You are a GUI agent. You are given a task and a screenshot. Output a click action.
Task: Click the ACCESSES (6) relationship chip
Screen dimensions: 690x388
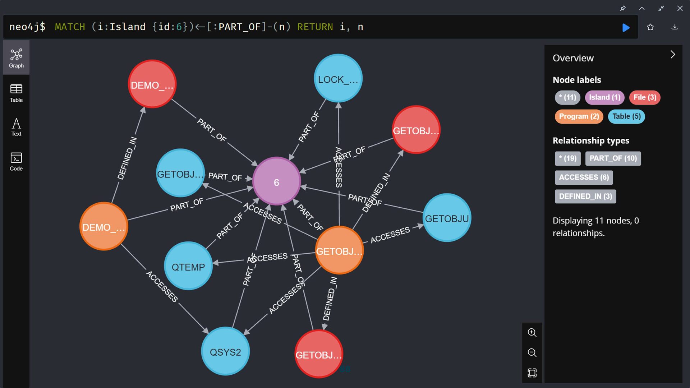584,177
